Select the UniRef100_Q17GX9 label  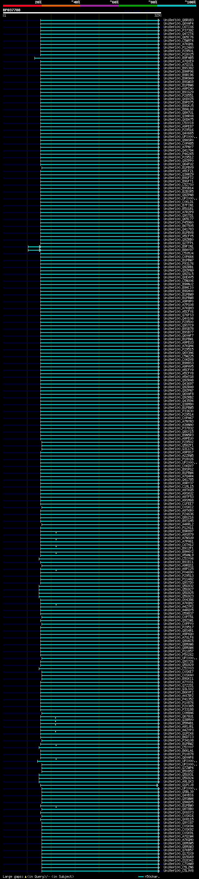178,853
